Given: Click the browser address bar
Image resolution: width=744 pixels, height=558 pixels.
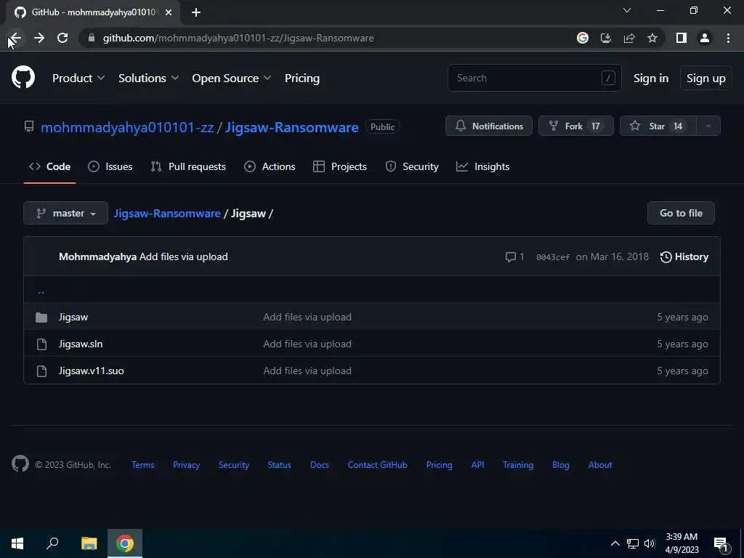Looking at the screenshot, I should (328, 38).
